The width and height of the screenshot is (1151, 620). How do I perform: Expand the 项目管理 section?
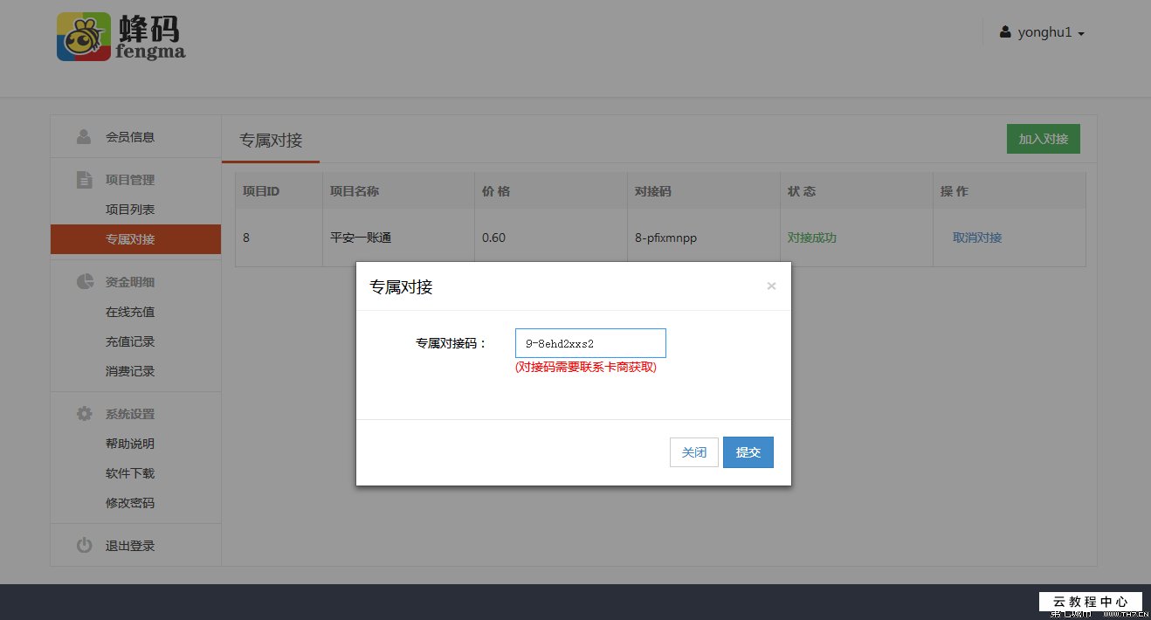[129, 179]
